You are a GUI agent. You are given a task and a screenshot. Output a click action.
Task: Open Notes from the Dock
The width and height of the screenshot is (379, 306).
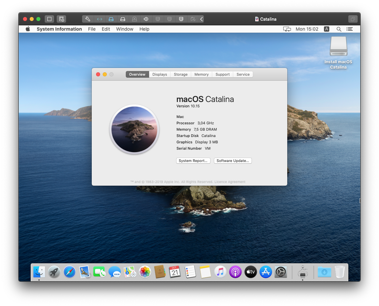205,272
